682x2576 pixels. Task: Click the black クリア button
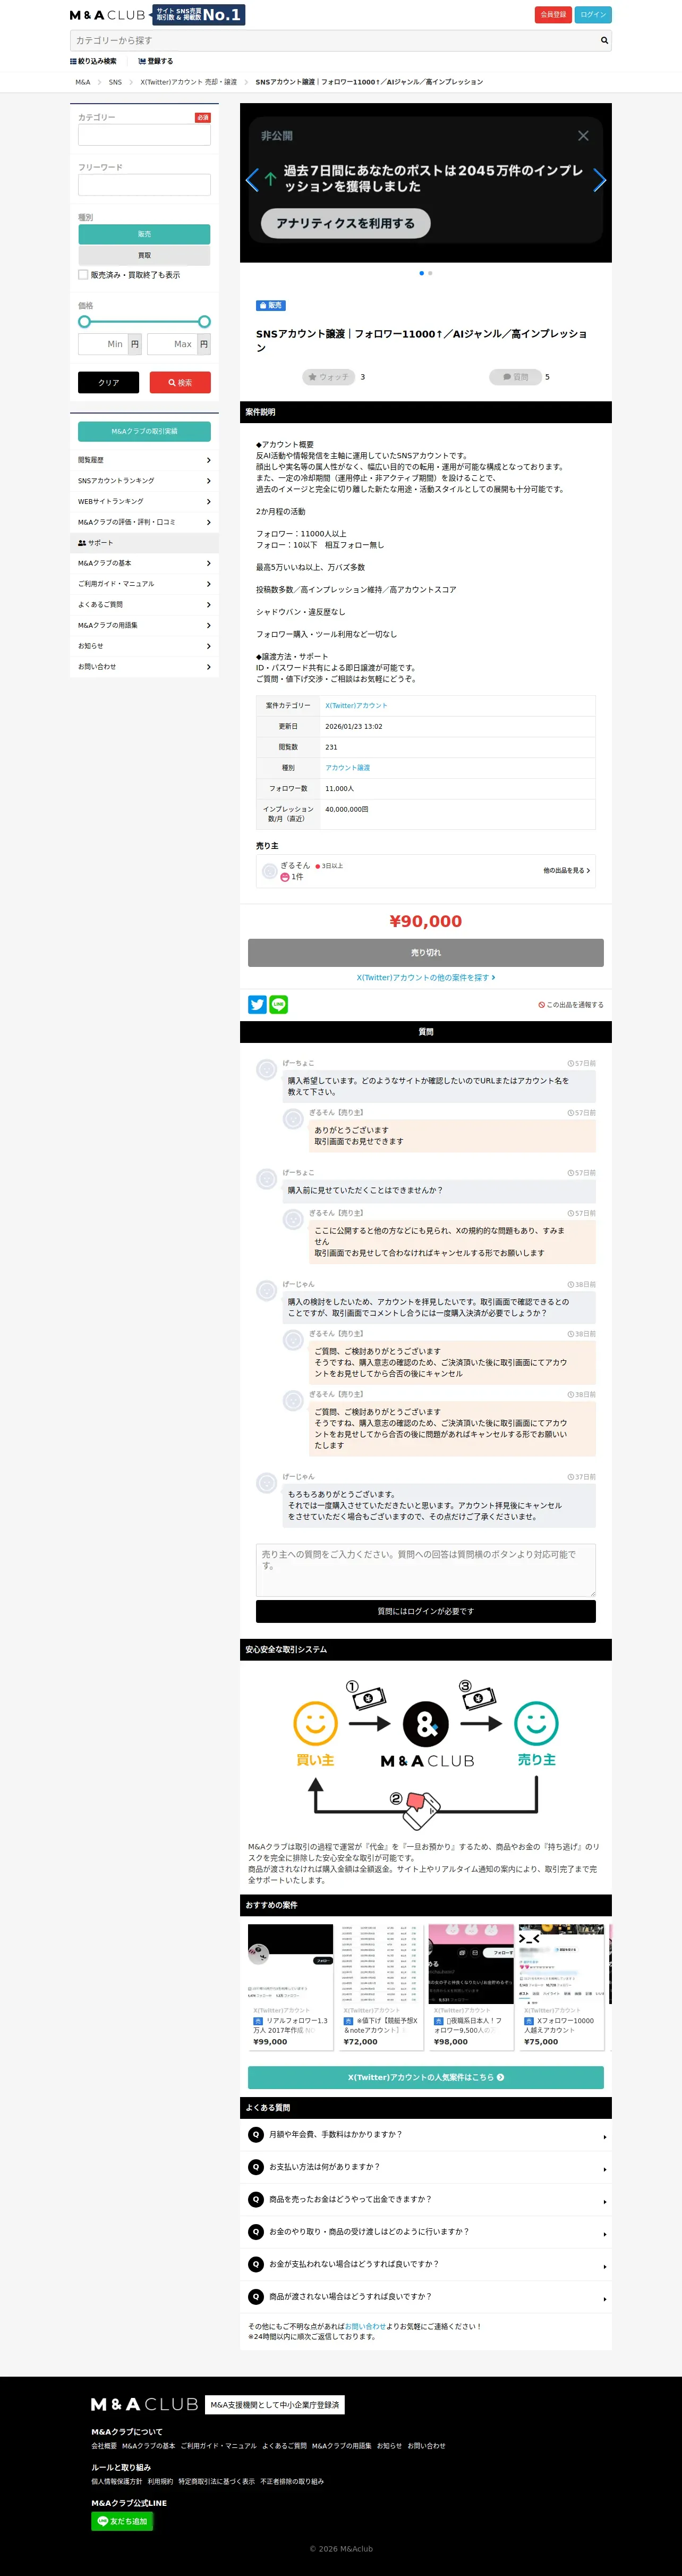(109, 382)
